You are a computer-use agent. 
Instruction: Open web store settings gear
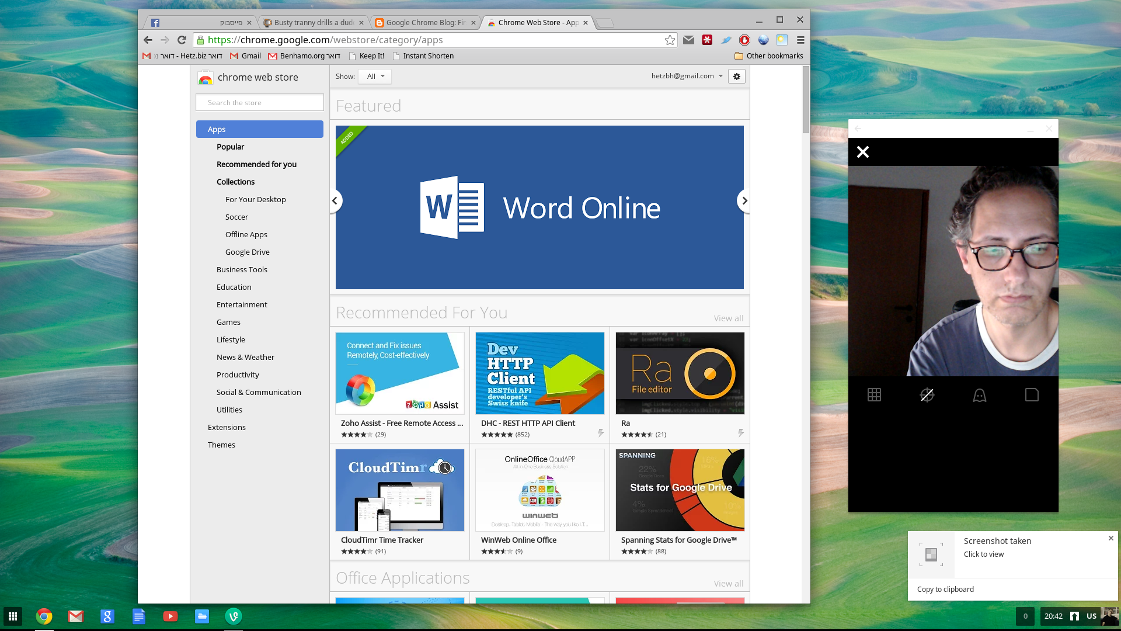(x=737, y=77)
